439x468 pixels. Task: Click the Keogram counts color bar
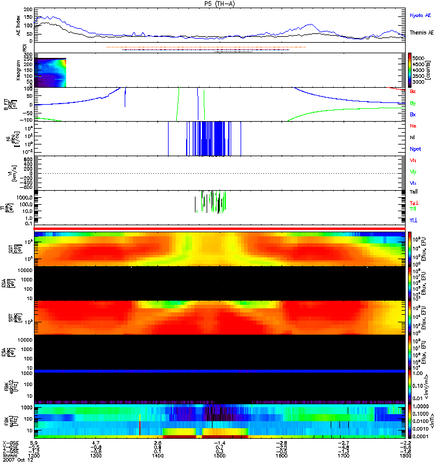pyautogui.click(x=410, y=70)
